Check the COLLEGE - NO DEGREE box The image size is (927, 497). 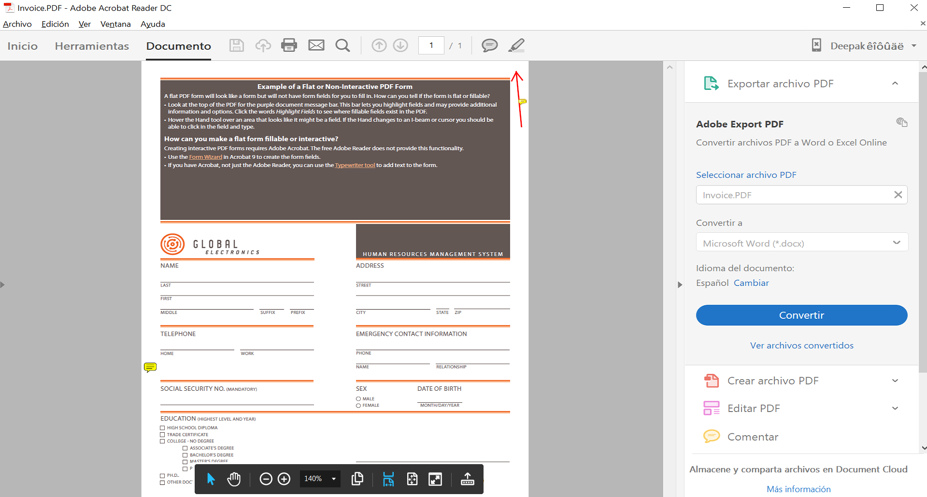(x=162, y=441)
